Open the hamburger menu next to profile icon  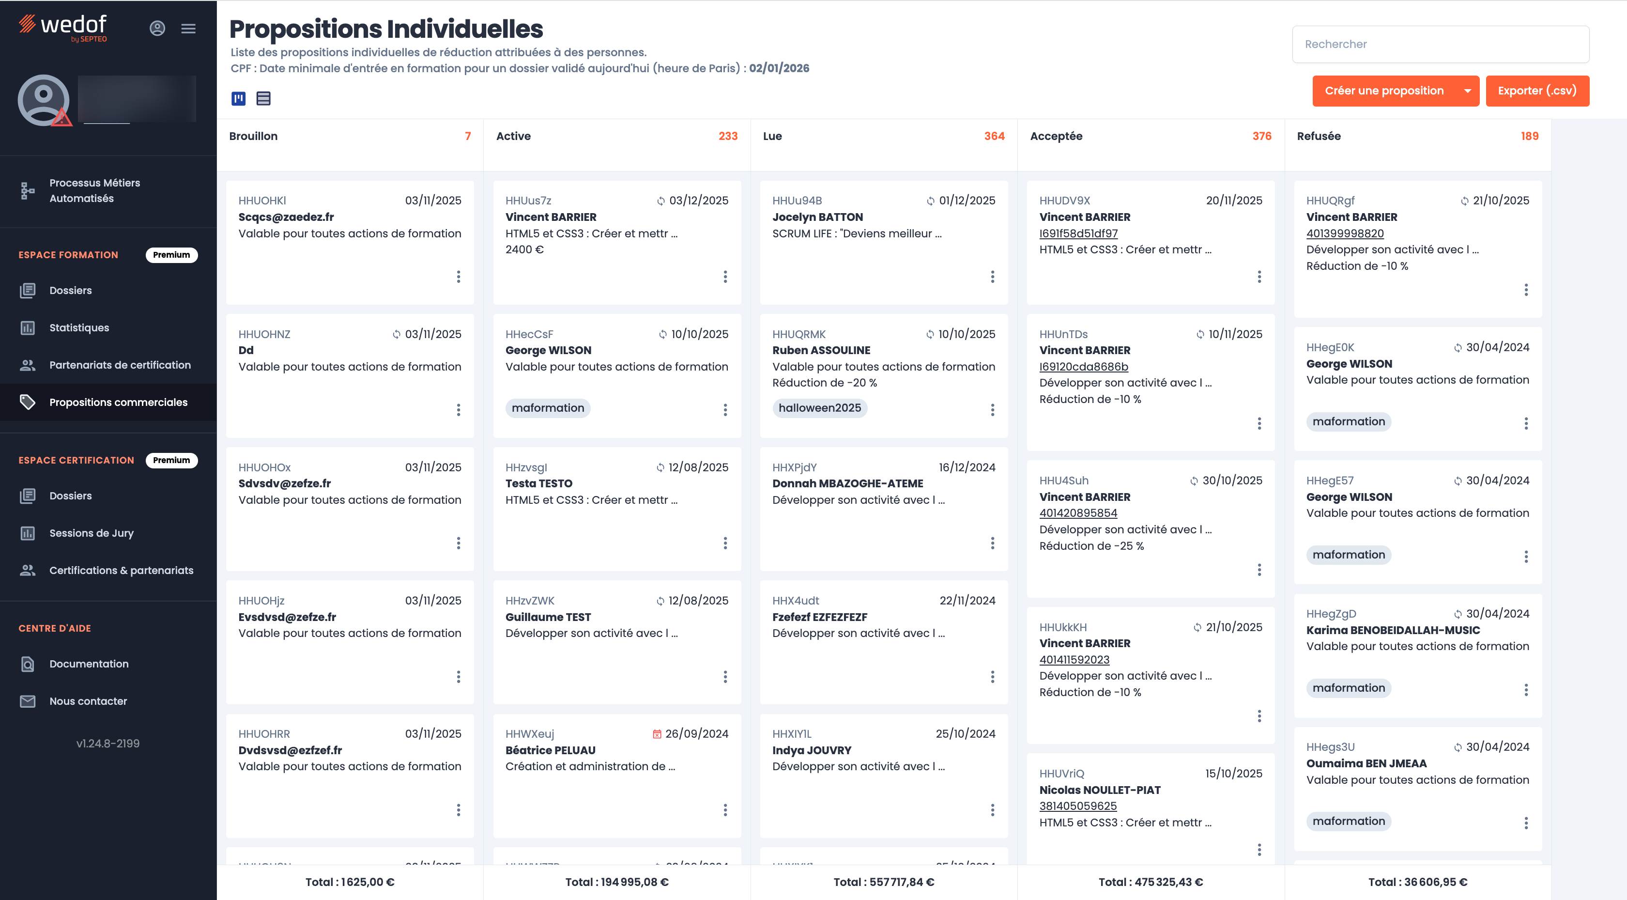(x=188, y=29)
